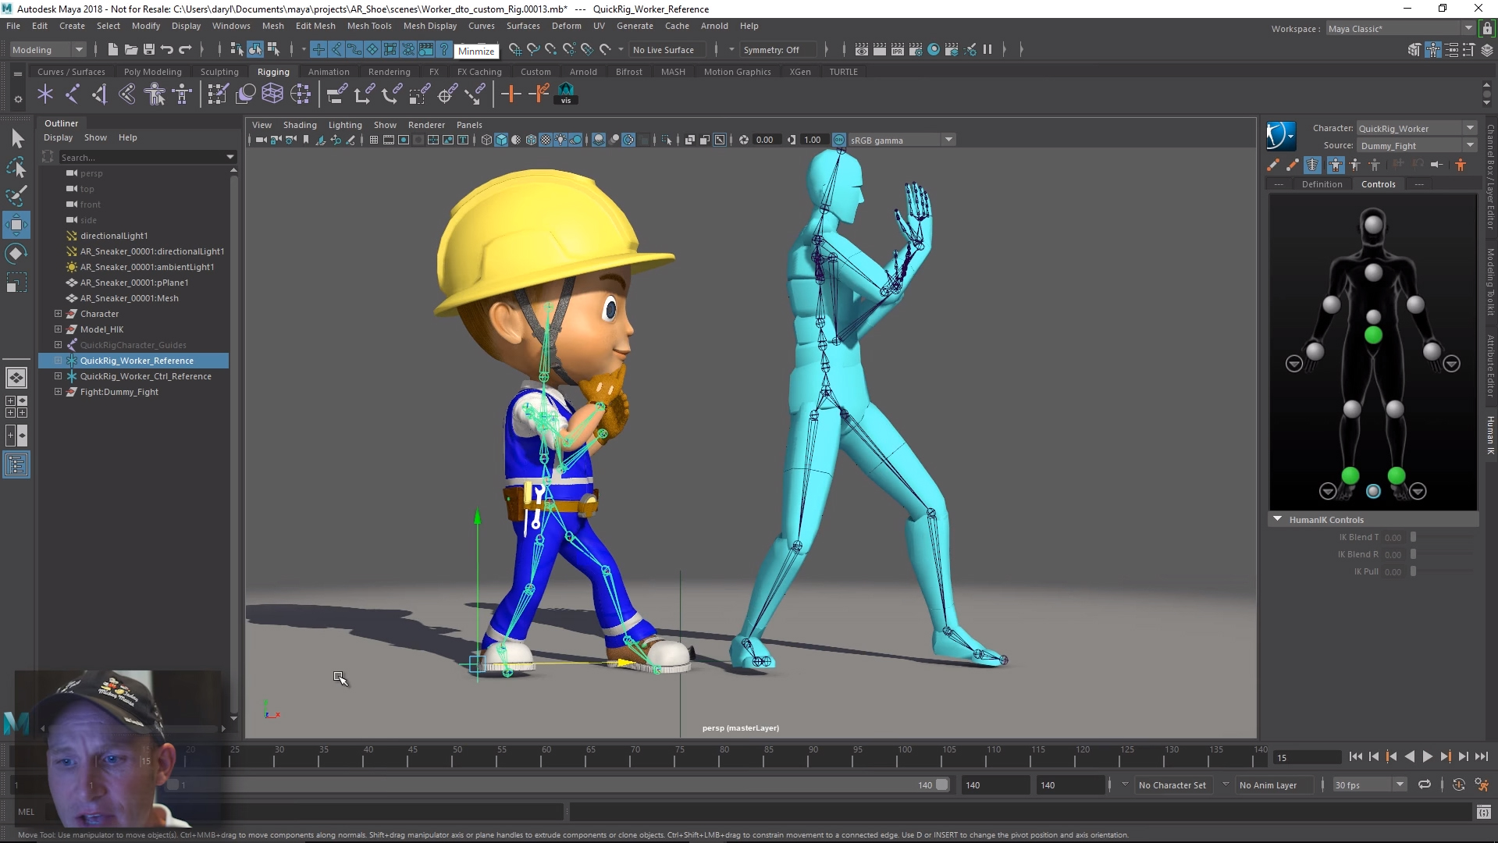Viewport: 1498px width, 843px height.
Task: Play the animation forwards
Action: 1428,756
